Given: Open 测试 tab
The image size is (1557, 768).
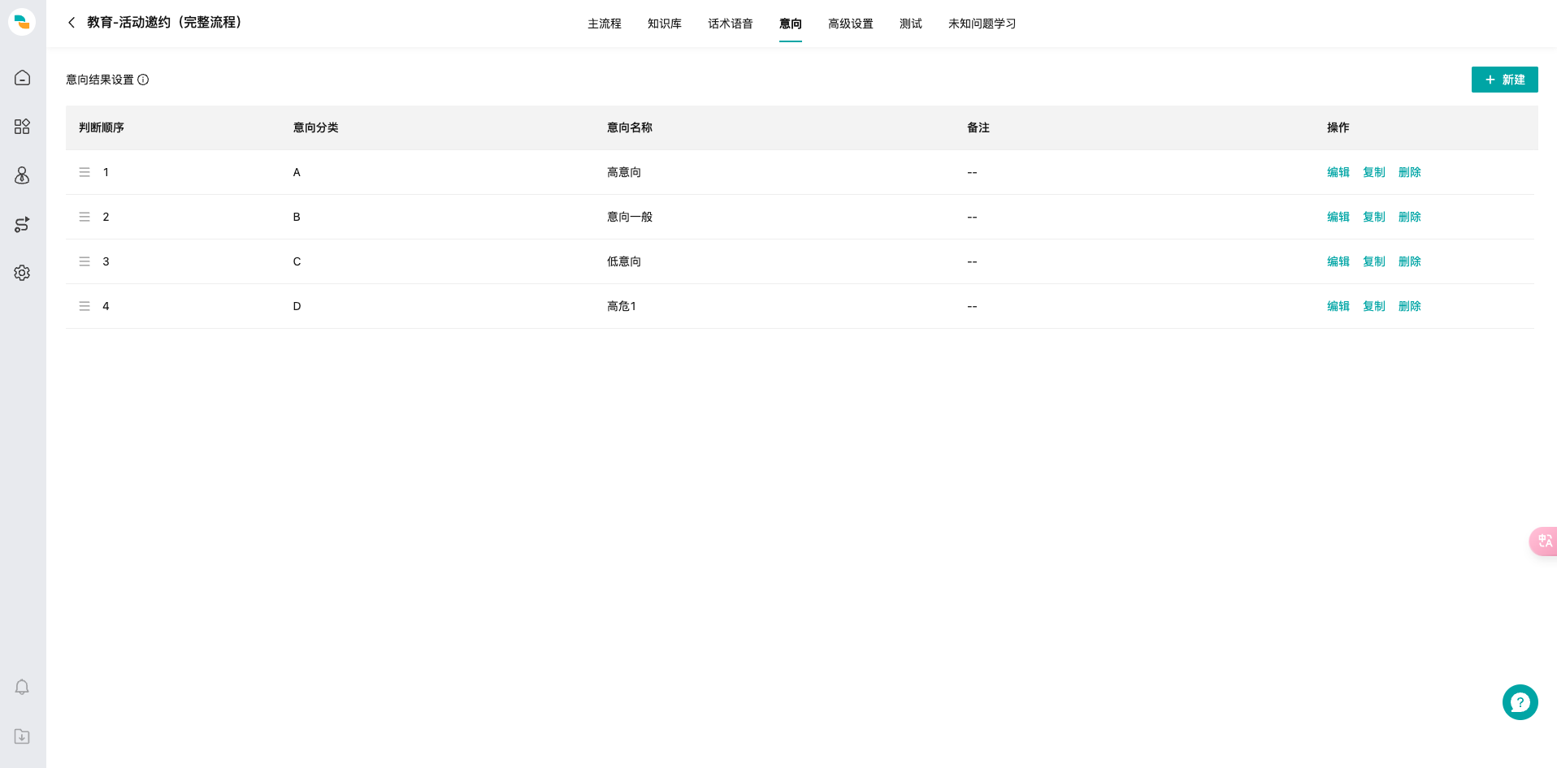Looking at the screenshot, I should (x=911, y=24).
